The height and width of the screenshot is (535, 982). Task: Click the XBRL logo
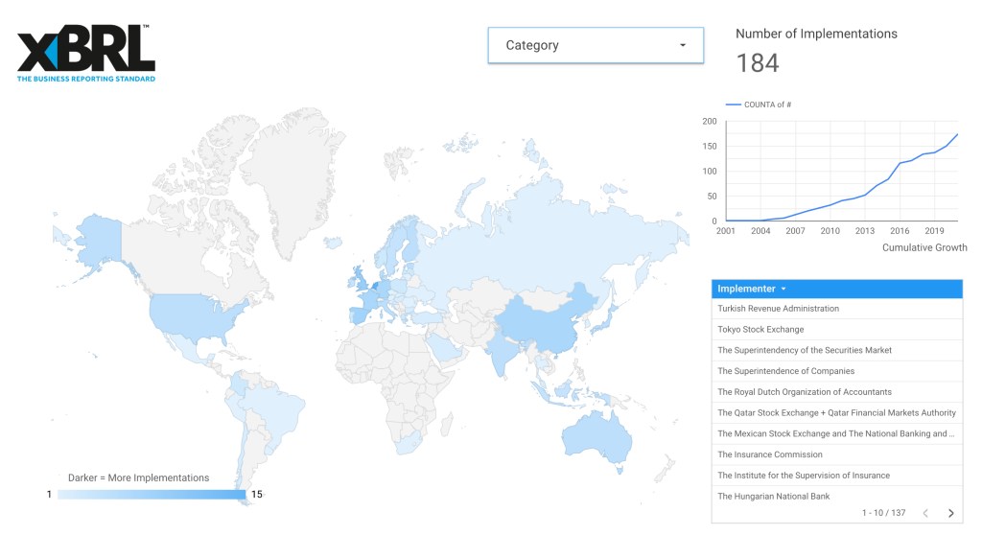(x=86, y=53)
